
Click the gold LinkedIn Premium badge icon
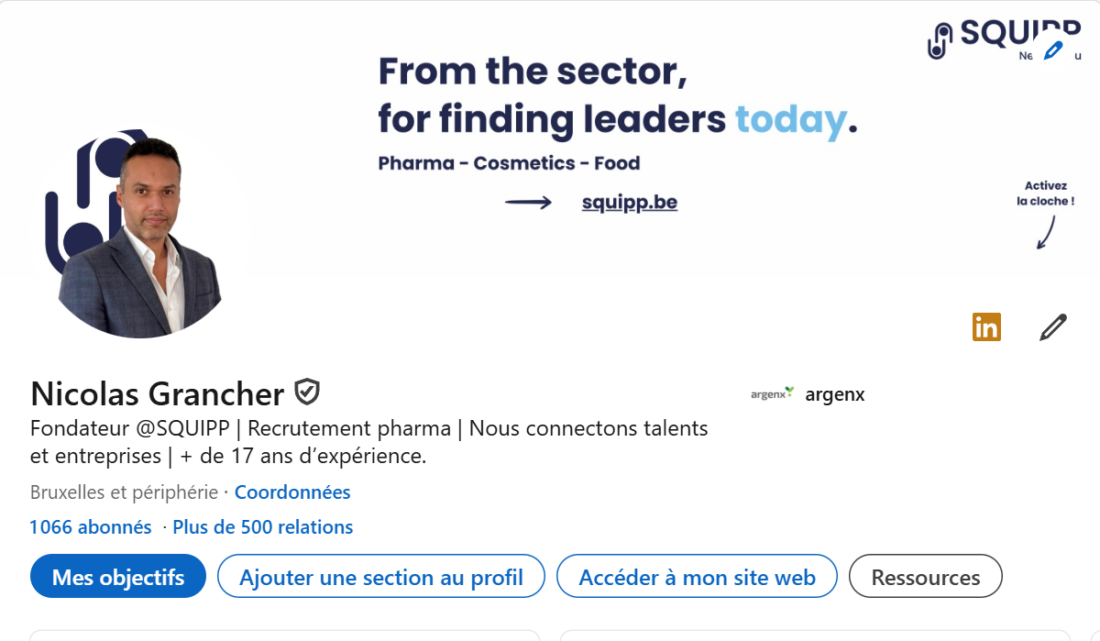pos(986,326)
